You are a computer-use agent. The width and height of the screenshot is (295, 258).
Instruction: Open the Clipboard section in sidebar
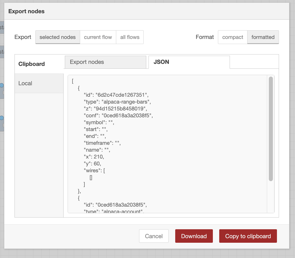pyautogui.click(x=32, y=64)
